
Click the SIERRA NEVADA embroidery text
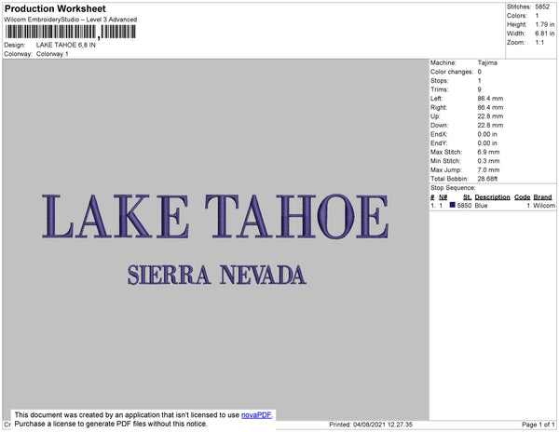coord(217,275)
